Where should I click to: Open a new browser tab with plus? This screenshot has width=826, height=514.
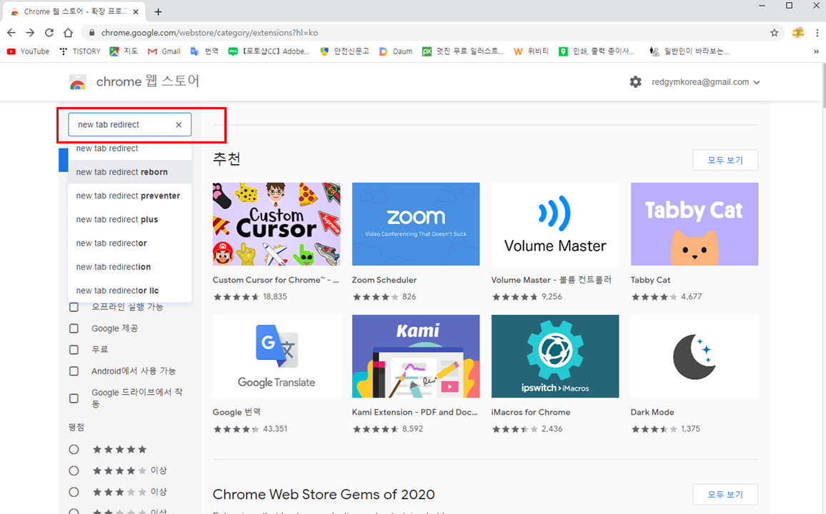[158, 11]
